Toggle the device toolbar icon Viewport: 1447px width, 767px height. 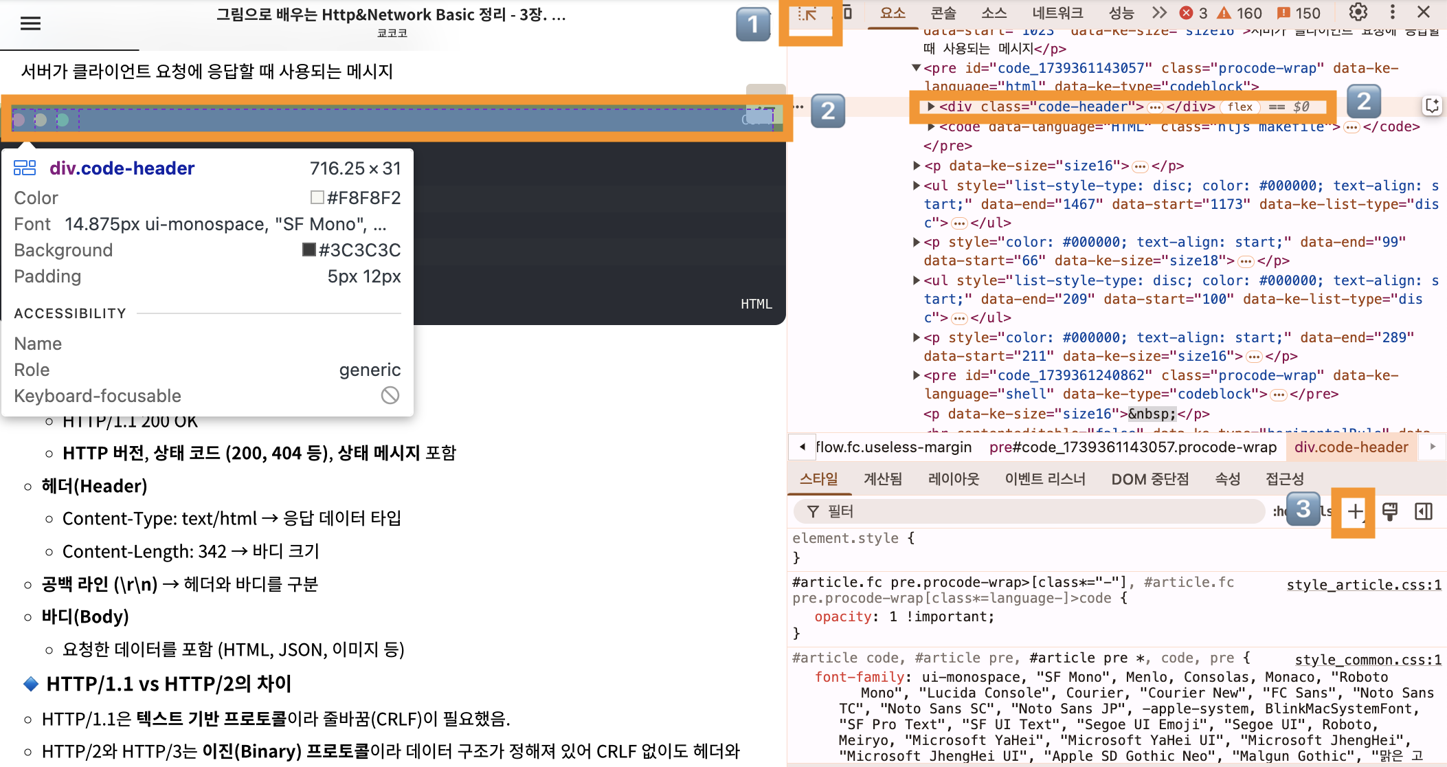[x=847, y=13]
